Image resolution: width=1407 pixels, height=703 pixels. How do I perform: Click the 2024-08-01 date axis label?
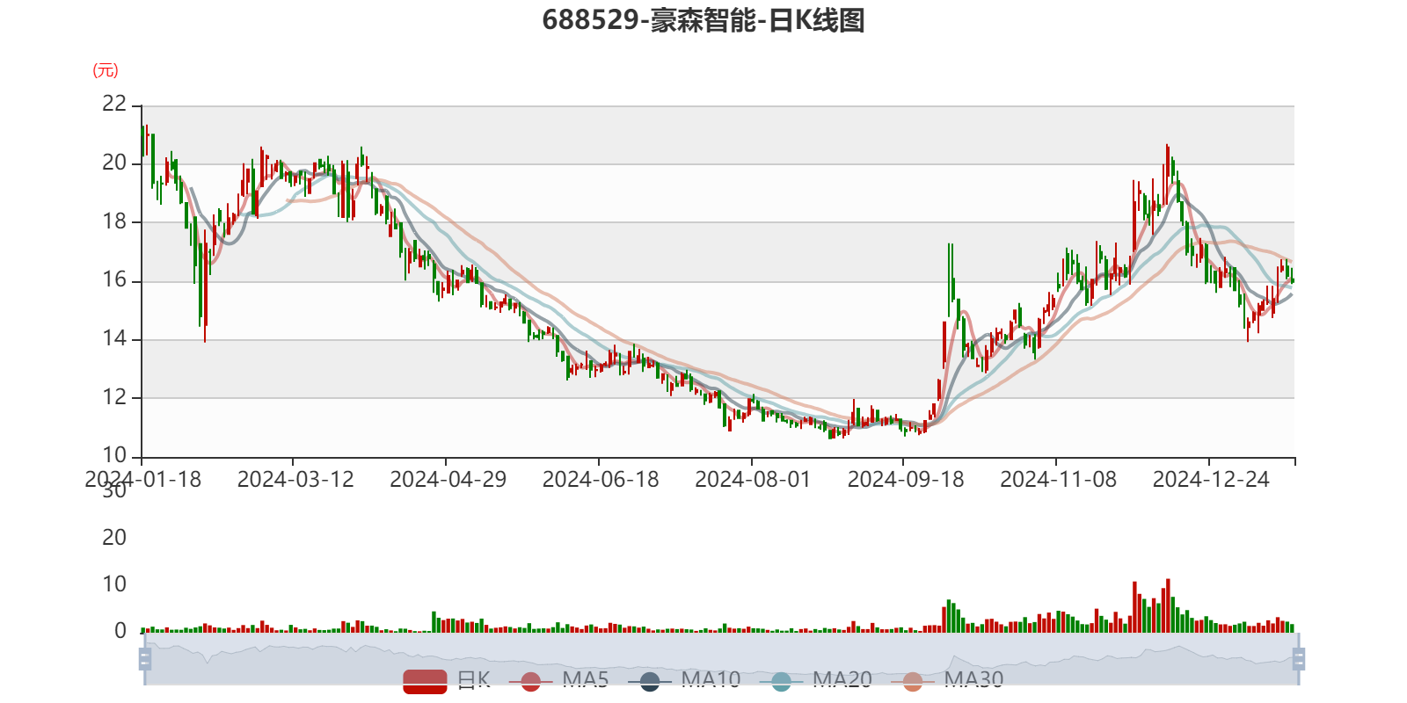coord(753,480)
